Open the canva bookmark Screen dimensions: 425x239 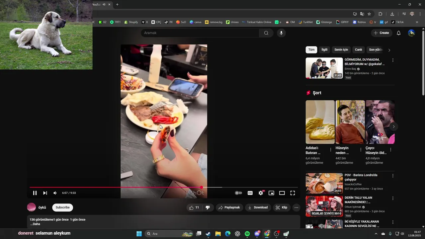pos(196,22)
